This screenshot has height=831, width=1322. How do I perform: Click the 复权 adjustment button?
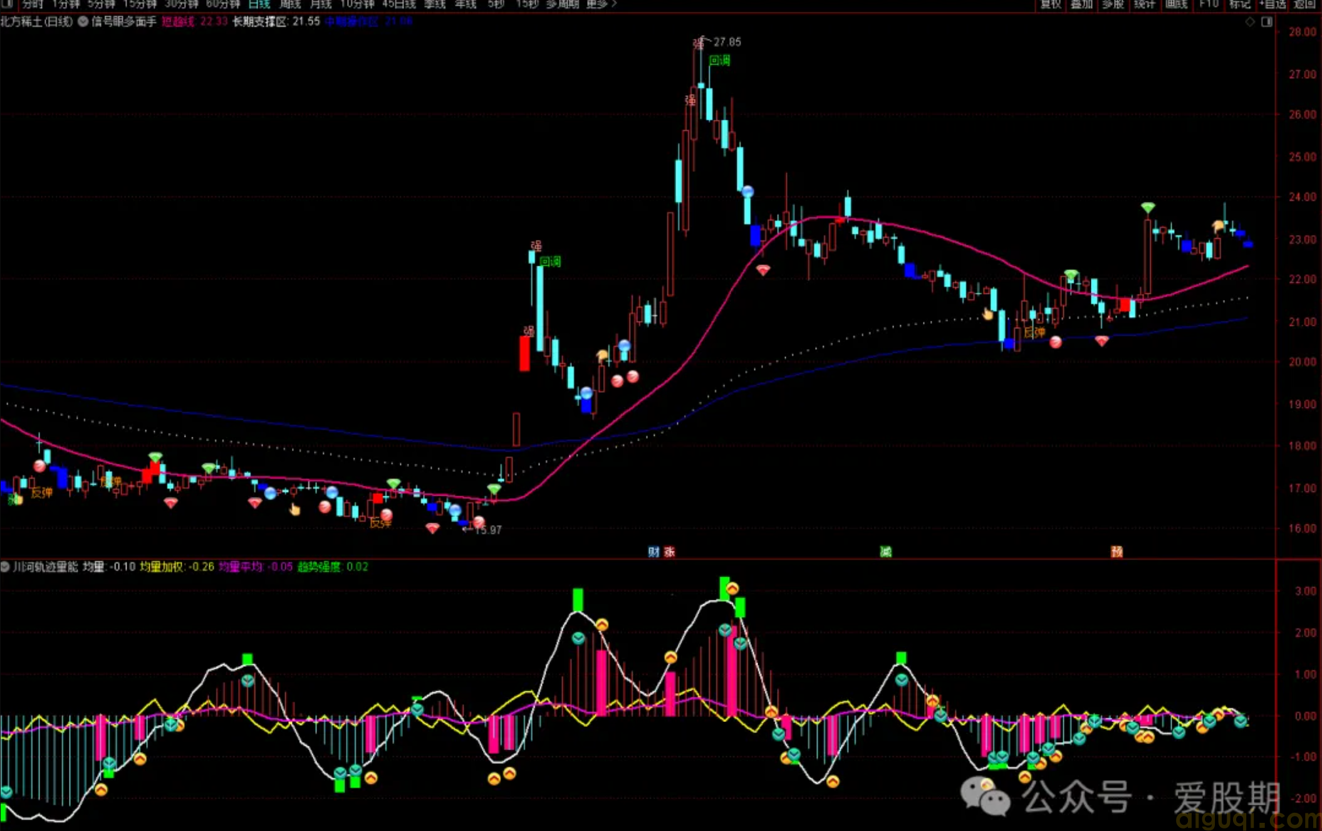1051,4
